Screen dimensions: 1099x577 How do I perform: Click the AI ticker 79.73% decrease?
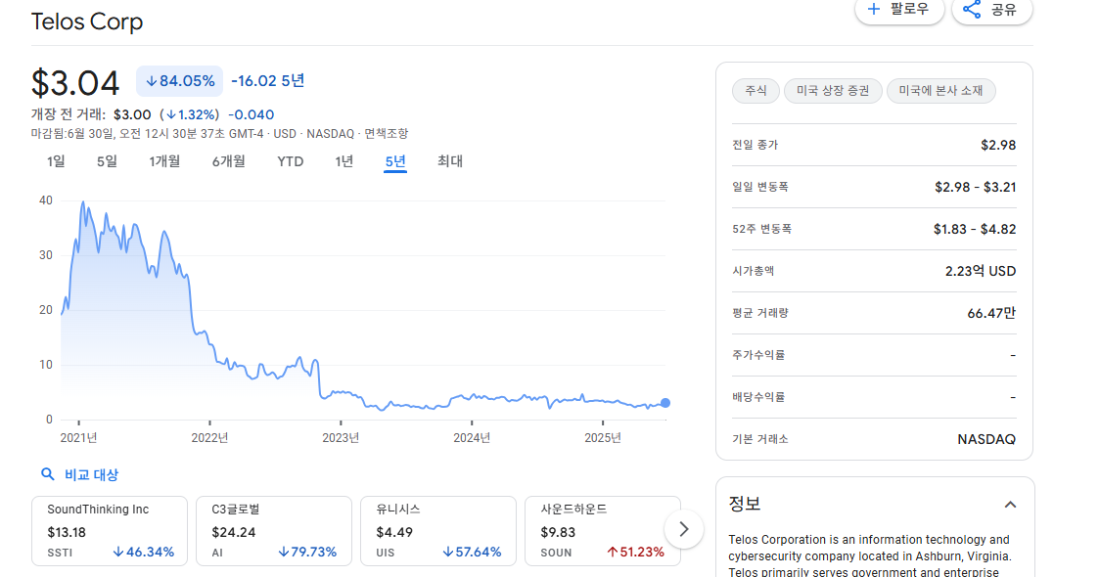307,553
